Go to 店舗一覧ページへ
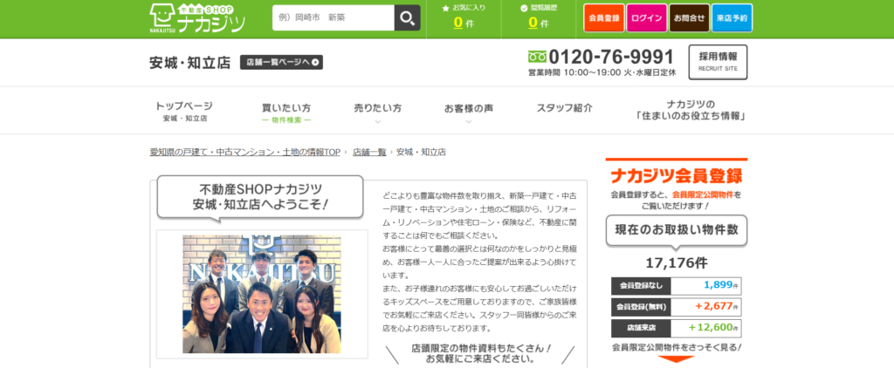The image size is (894, 368). click(x=281, y=63)
